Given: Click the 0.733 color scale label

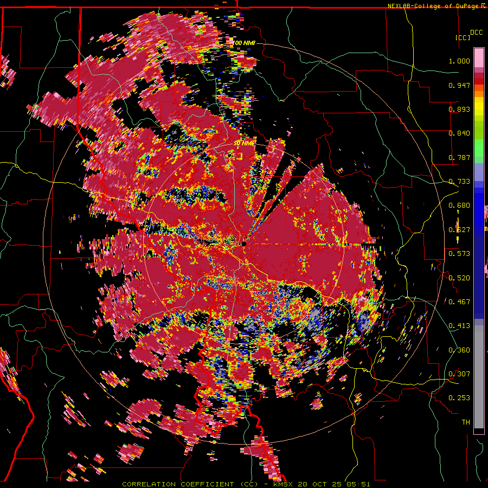Looking at the screenshot, I should tap(459, 182).
